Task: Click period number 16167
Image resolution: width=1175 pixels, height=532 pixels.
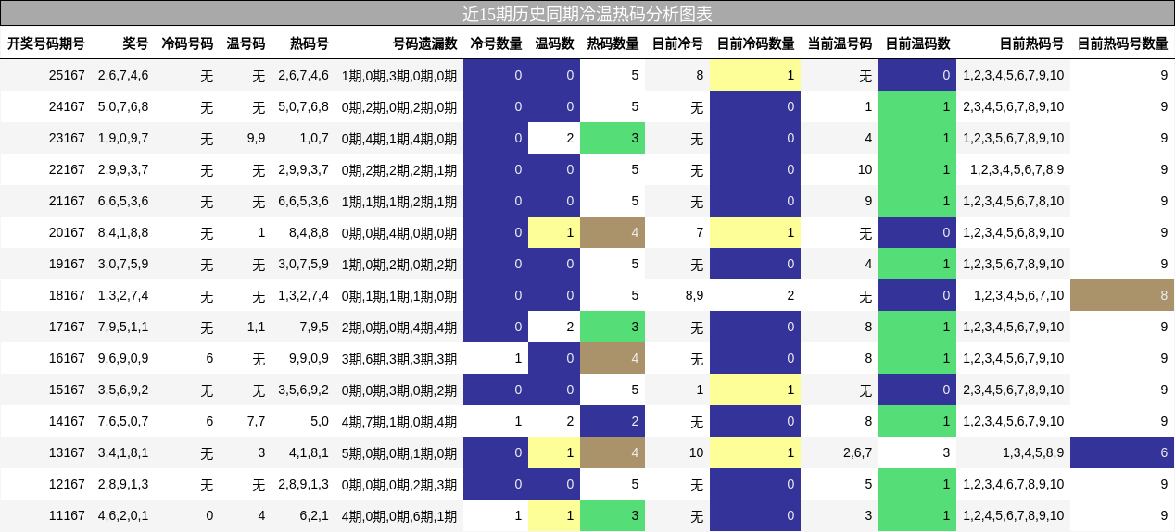Action: (67, 358)
